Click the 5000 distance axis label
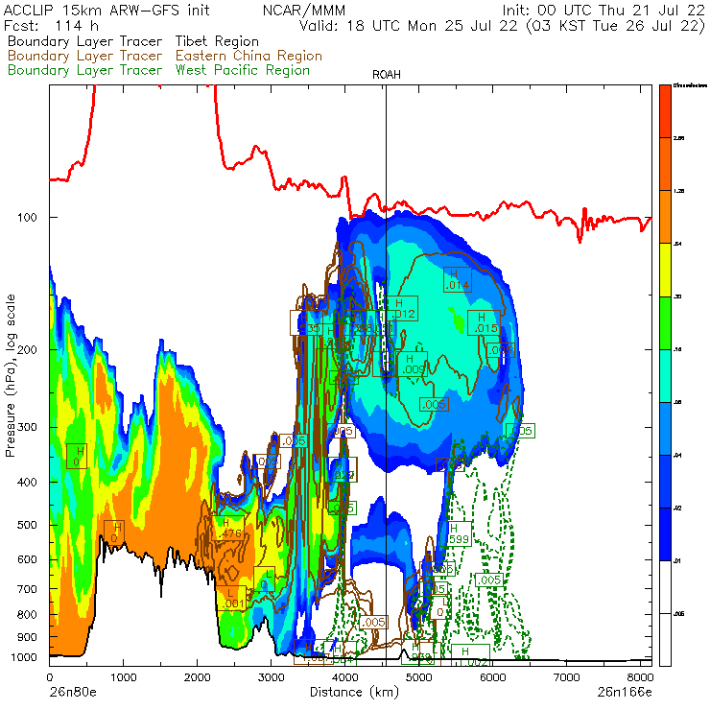The image size is (710, 710). click(x=419, y=677)
